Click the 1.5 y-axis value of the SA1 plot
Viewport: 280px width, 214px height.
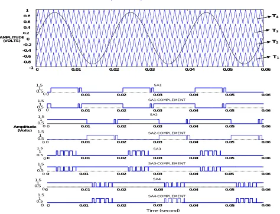pyautogui.click(x=40, y=85)
